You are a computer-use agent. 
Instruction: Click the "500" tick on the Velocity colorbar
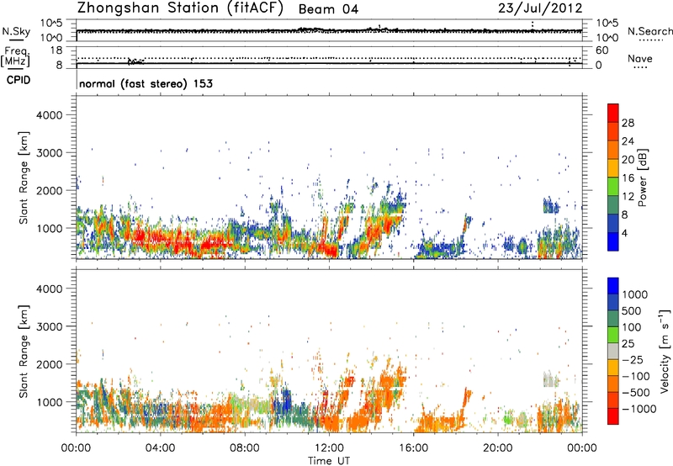(632, 310)
